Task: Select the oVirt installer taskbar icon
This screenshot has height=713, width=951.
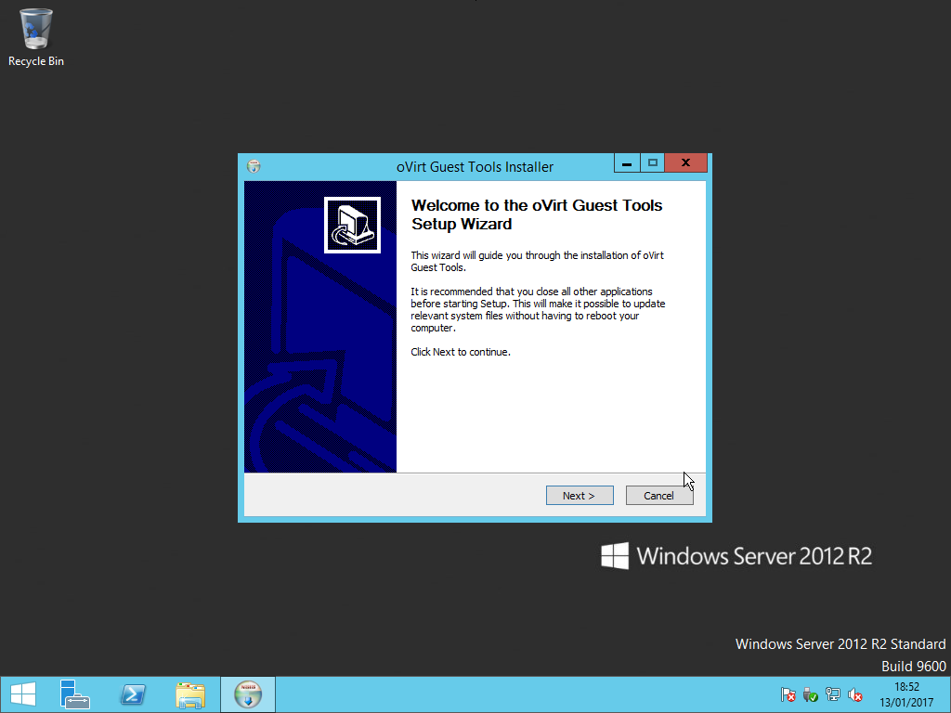Action: [247, 694]
